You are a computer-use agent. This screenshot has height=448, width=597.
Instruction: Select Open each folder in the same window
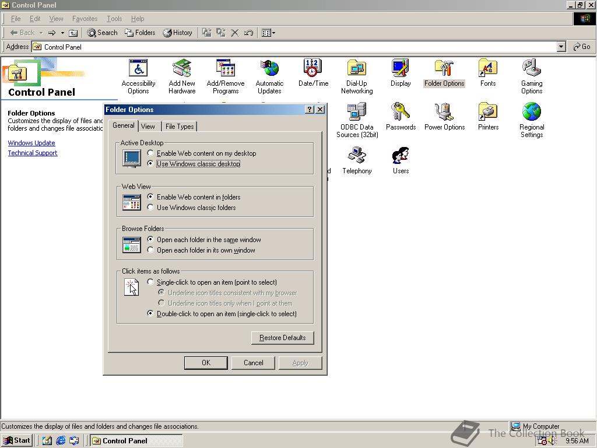[x=204, y=240]
